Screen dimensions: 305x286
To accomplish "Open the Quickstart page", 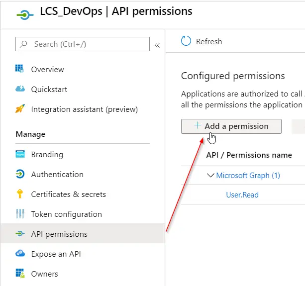I will 49,90.
